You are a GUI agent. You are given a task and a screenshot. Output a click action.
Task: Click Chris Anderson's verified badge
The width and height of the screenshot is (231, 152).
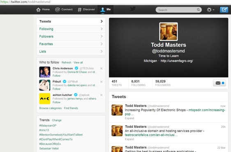coord(76,68)
